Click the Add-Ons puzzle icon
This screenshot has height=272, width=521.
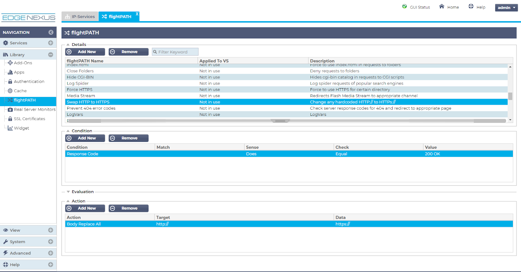pos(10,63)
